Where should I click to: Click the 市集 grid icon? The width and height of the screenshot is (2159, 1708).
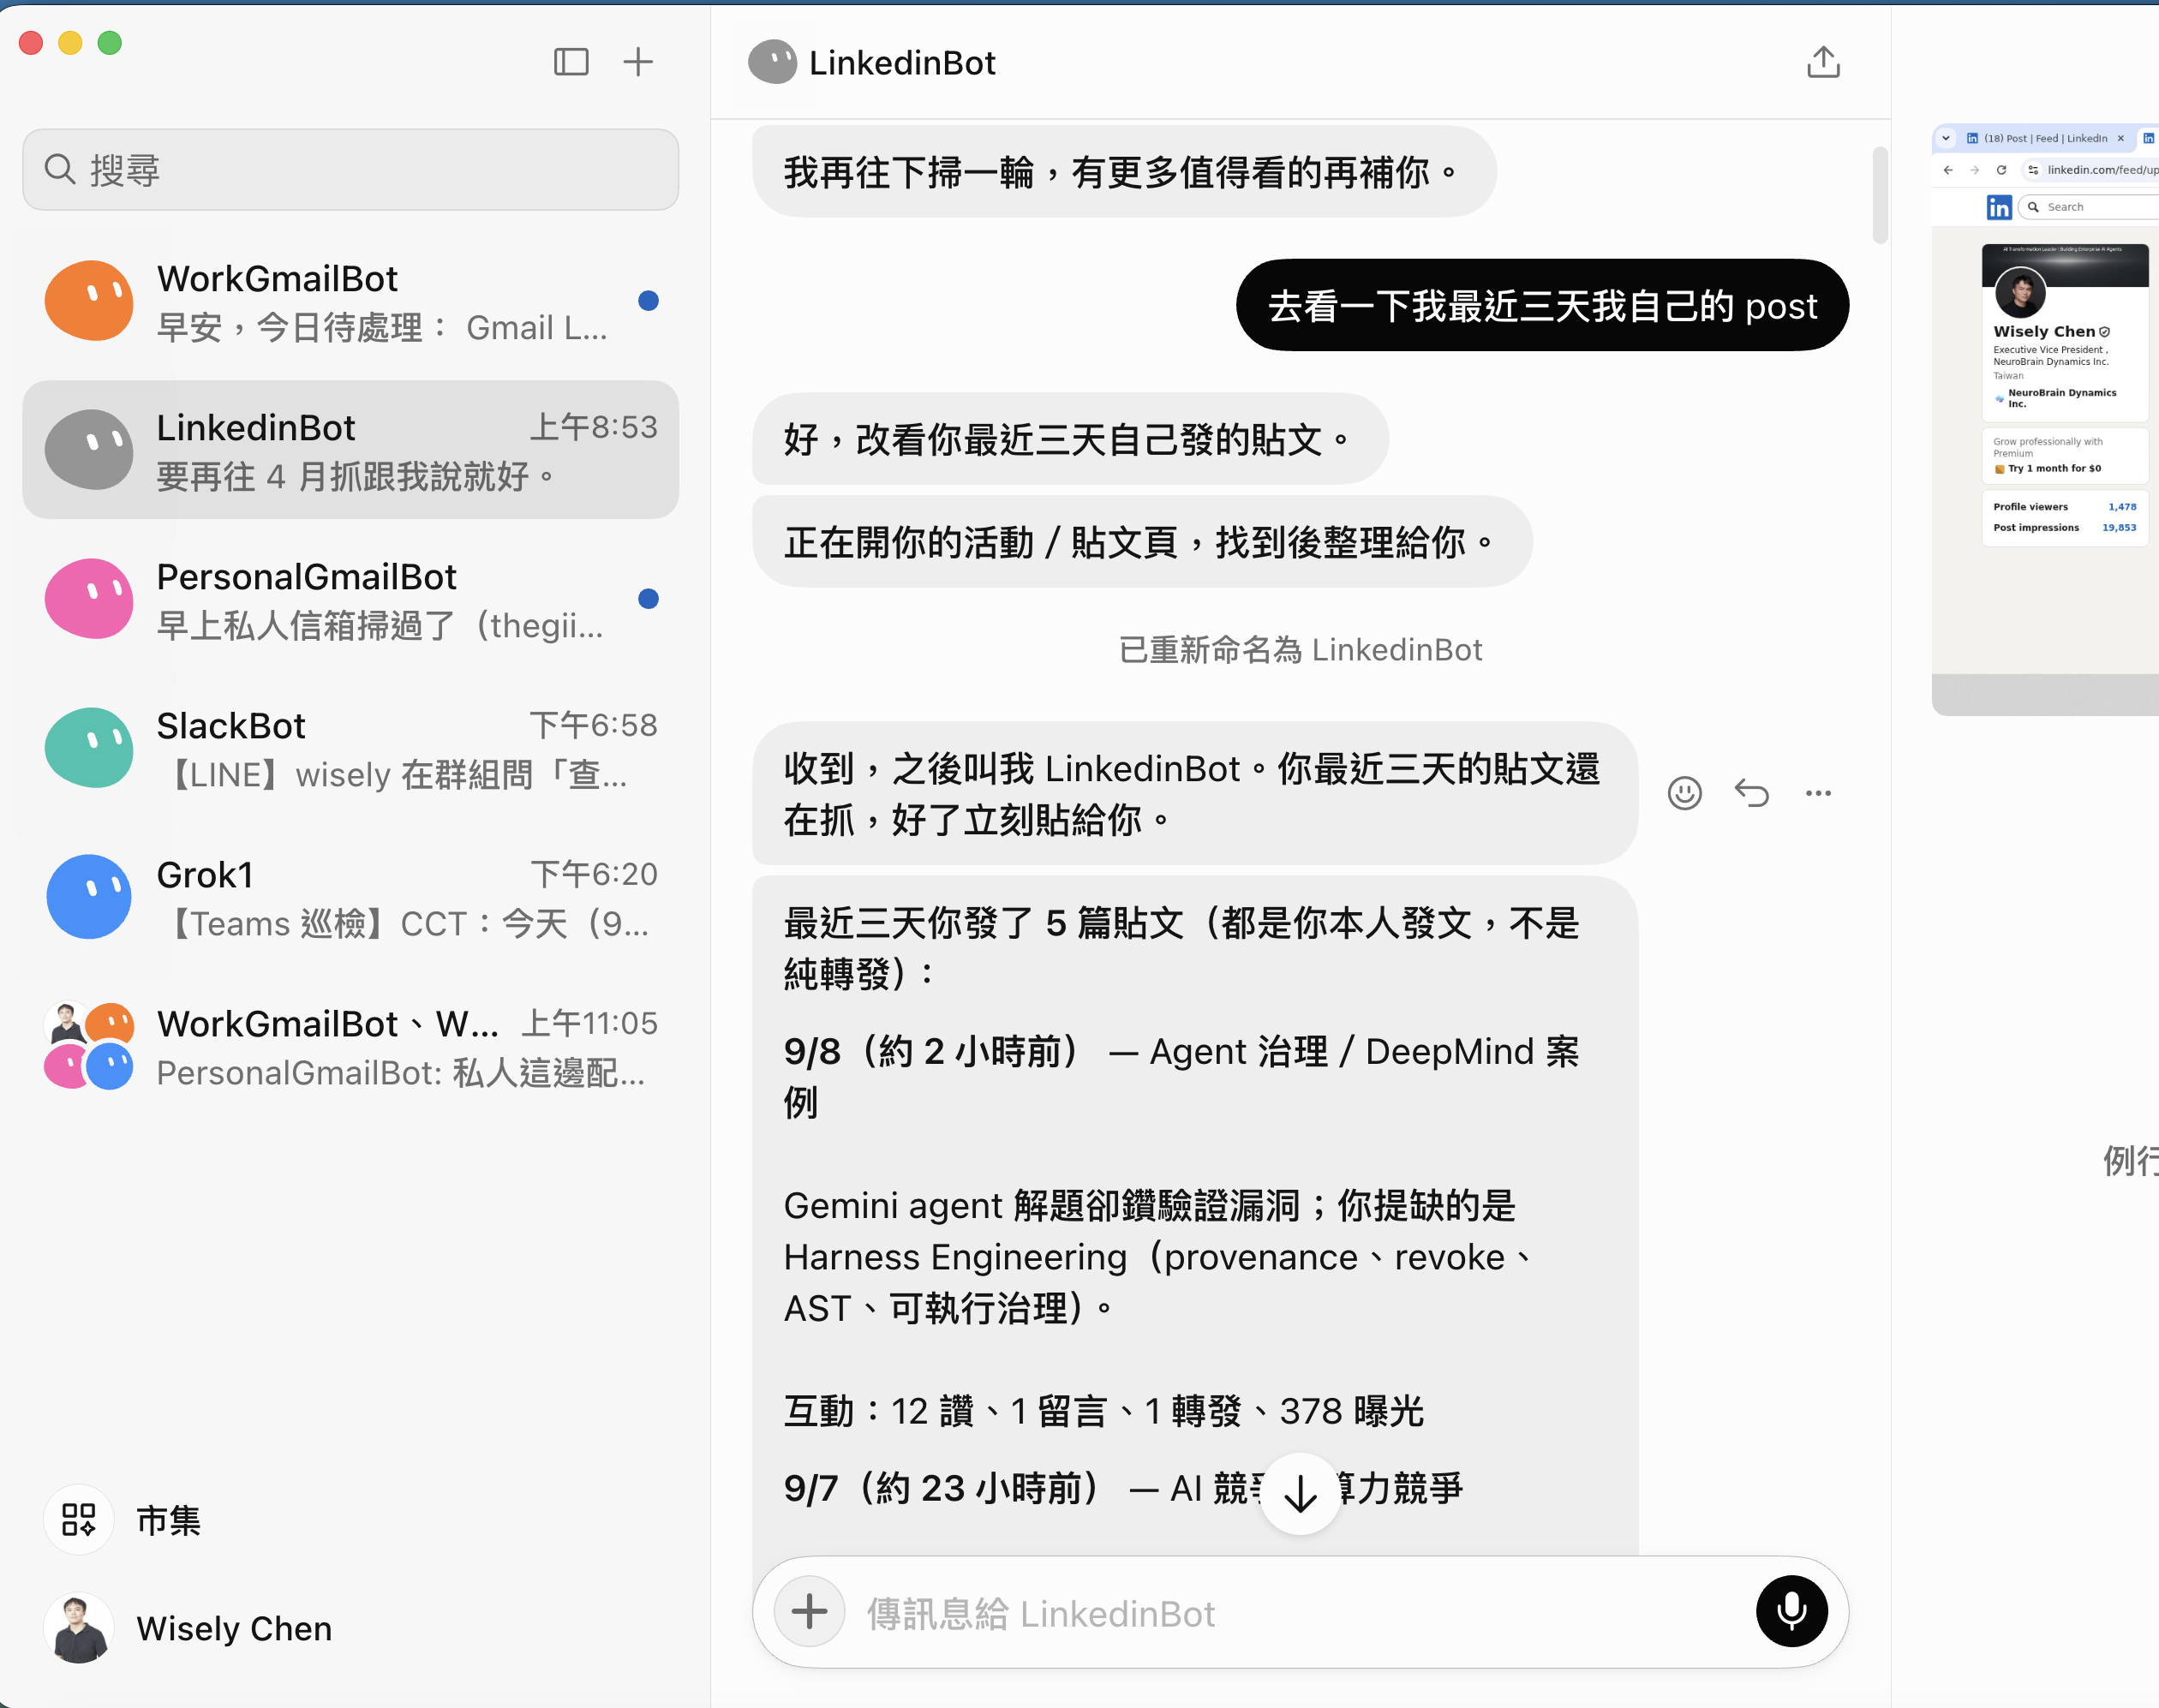coord(78,1520)
